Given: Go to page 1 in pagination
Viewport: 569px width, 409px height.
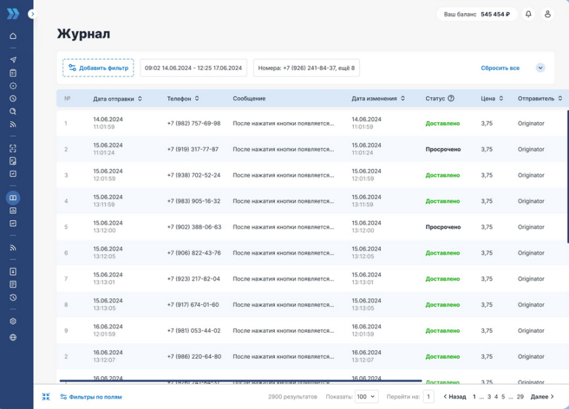Looking at the screenshot, I should (474, 397).
